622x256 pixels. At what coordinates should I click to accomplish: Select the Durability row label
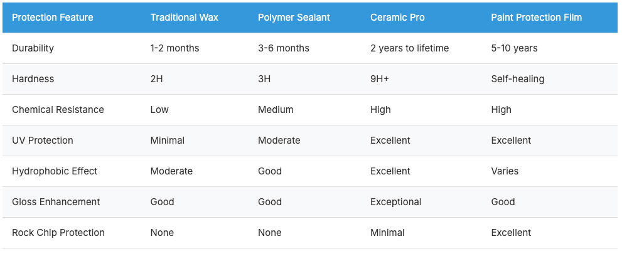33,48
